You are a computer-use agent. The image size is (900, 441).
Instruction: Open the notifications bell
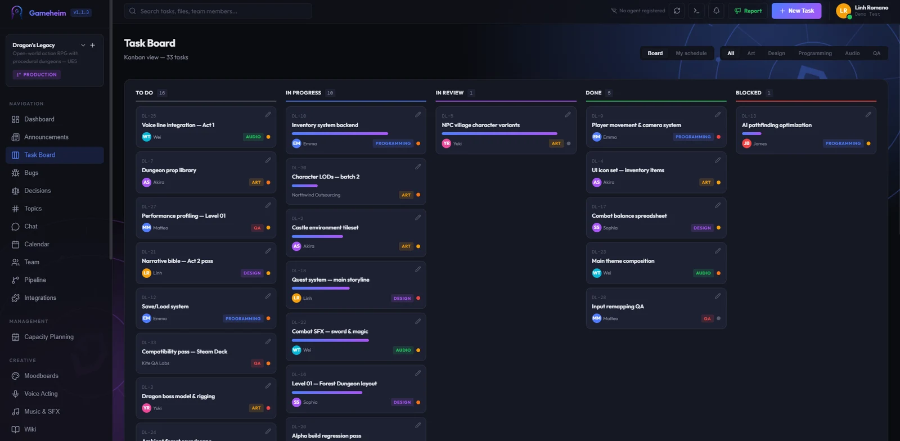pyautogui.click(x=716, y=11)
